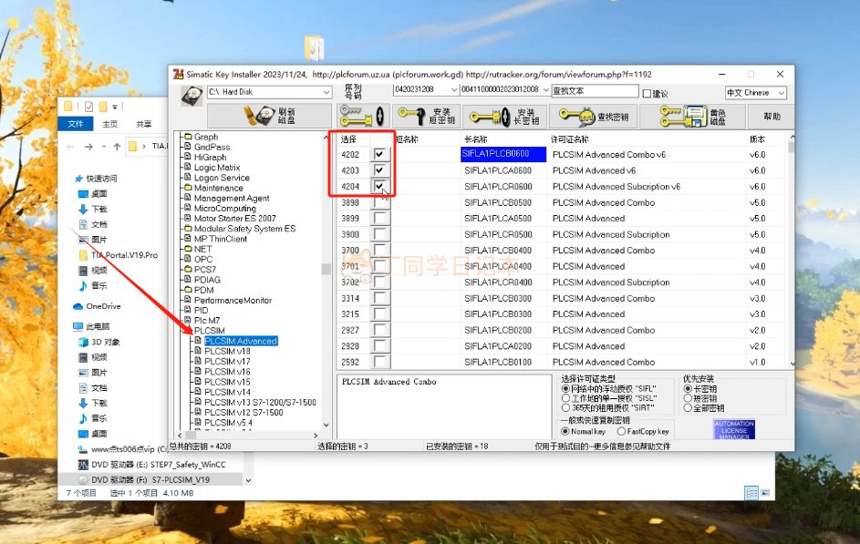Click the first key icon button
The width and height of the screenshot is (860, 544).
click(x=362, y=117)
